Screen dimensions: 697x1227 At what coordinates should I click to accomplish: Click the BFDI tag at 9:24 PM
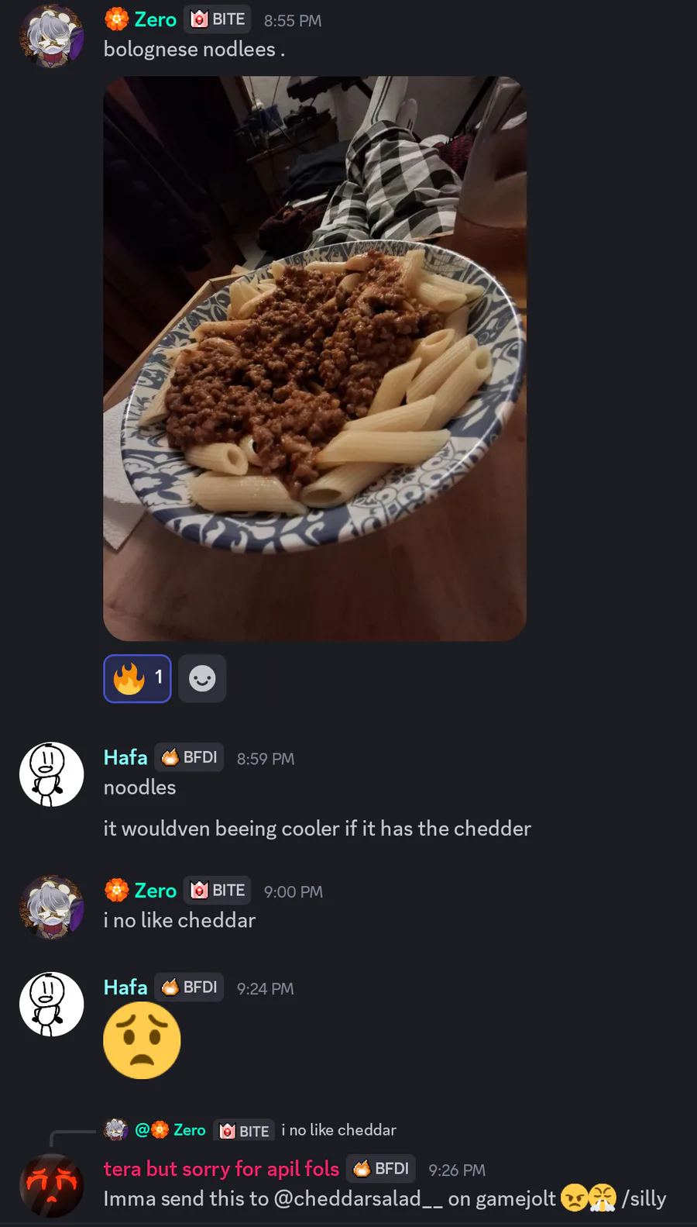(190, 987)
